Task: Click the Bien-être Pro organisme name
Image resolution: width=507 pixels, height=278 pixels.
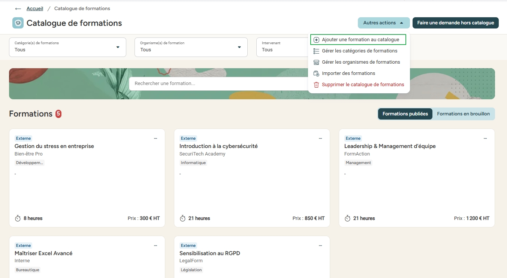Action: [x=28, y=154]
